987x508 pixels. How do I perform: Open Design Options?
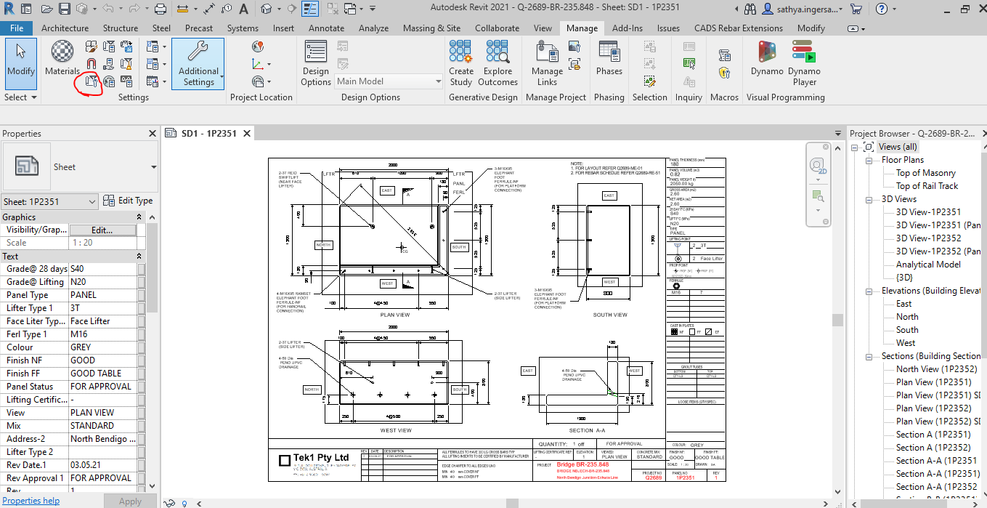(x=316, y=63)
